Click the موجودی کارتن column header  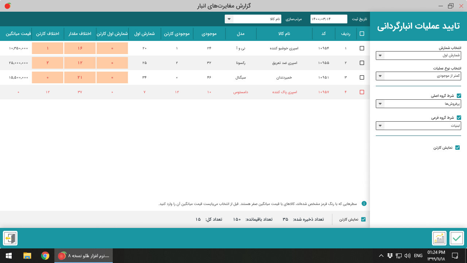[x=177, y=34]
